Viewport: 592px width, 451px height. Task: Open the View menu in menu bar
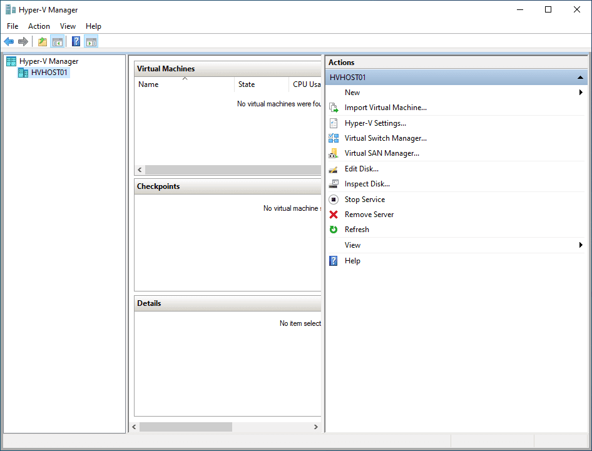(68, 26)
